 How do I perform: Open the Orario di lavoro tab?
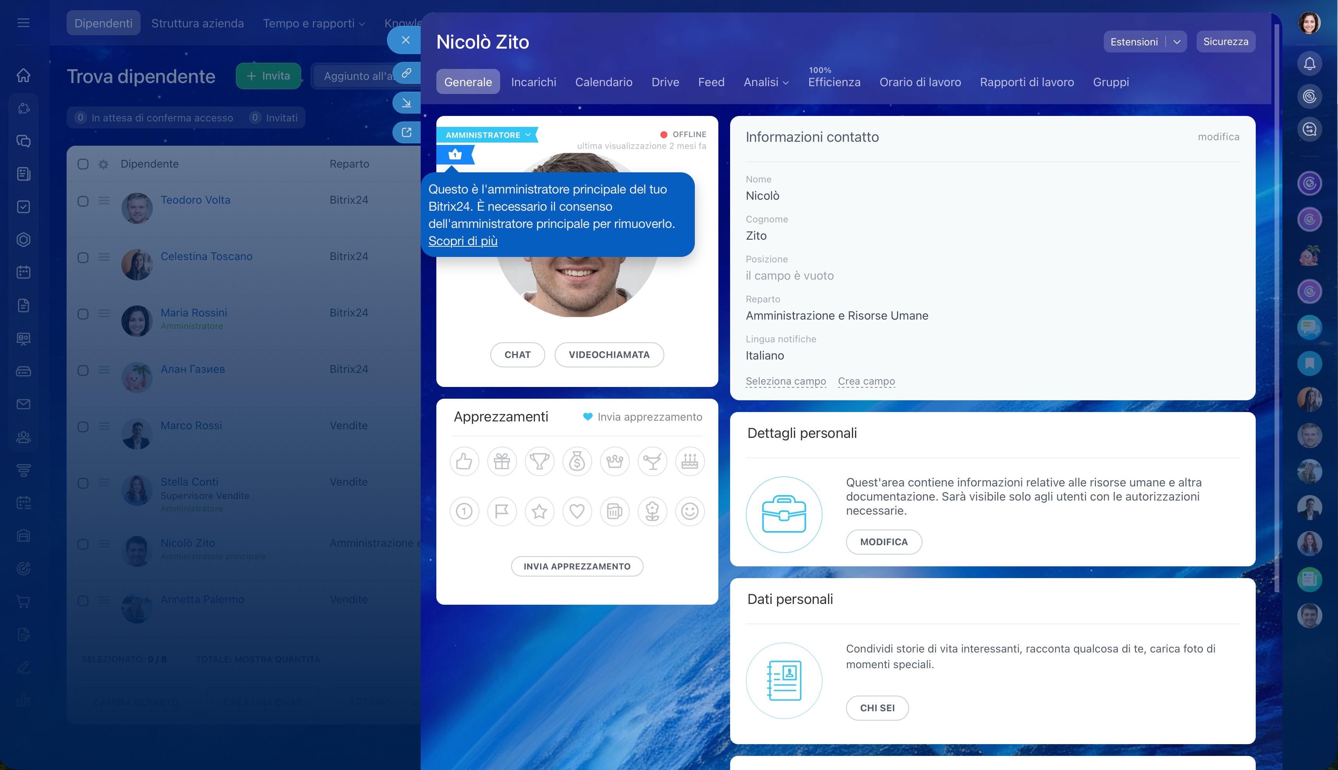pyautogui.click(x=920, y=82)
